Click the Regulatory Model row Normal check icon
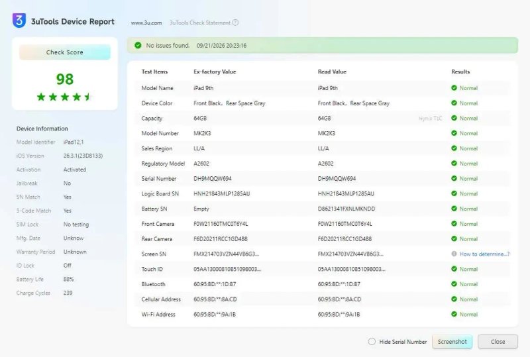 [454, 164]
